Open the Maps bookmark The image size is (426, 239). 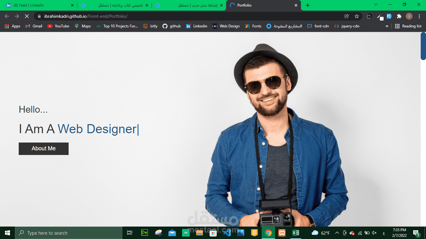83,26
